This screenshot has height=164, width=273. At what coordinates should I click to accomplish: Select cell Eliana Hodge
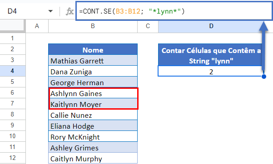pyautogui.click(x=93, y=125)
